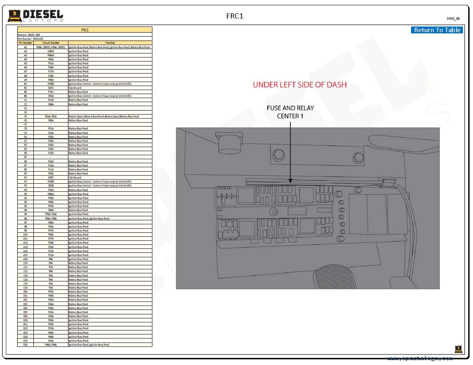This screenshot has height=365, width=473.
Task: Click the Pin Number column header
Action: pos(25,43)
